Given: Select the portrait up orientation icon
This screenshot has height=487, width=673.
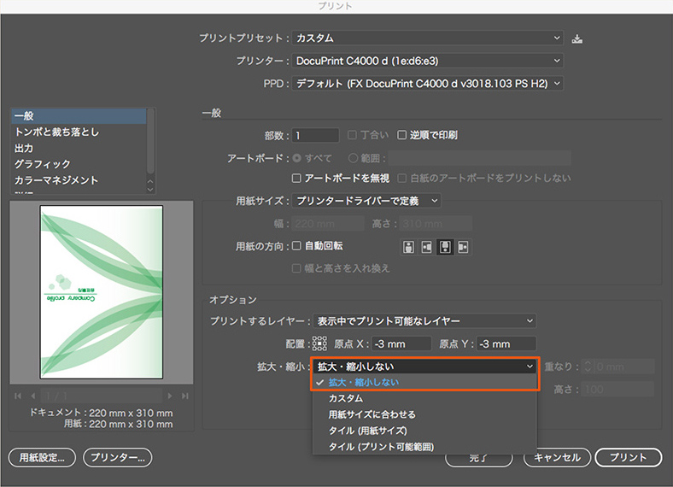Looking at the screenshot, I should pyautogui.click(x=409, y=247).
